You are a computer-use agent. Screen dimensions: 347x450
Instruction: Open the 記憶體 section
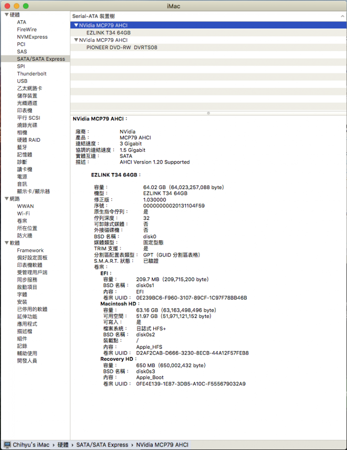click(x=25, y=155)
